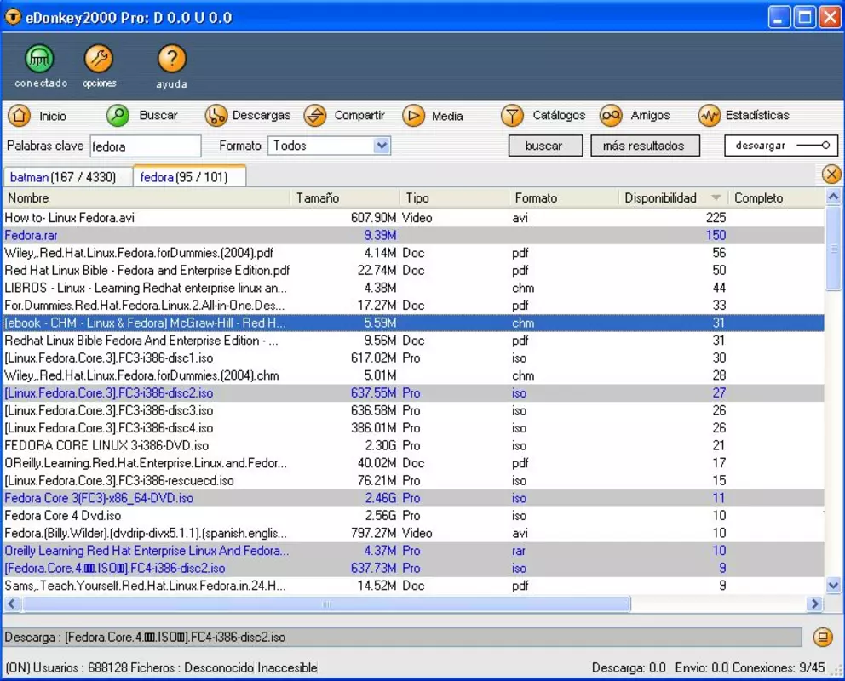Open the Catálogos funnel icon
The height and width of the screenshot is (681, 845).
(512, 115)
